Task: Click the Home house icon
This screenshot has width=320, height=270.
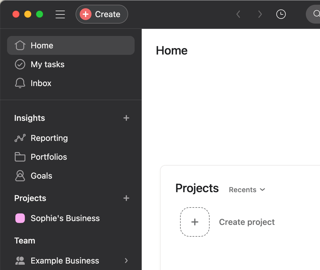Action: coord(20,45)
